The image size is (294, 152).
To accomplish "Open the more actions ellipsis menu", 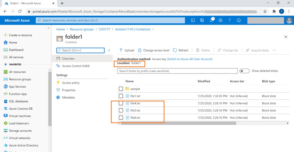I will (274, 50).
